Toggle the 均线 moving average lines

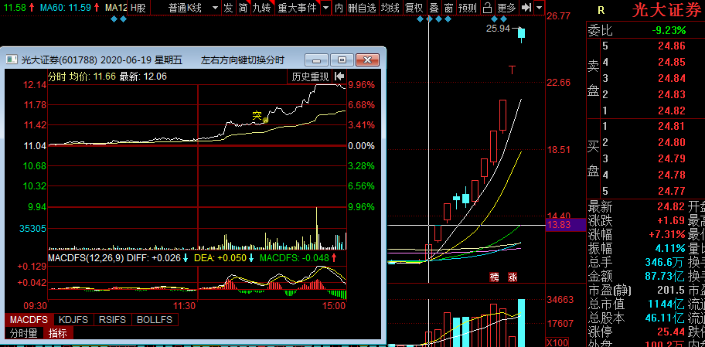(390, 8)
